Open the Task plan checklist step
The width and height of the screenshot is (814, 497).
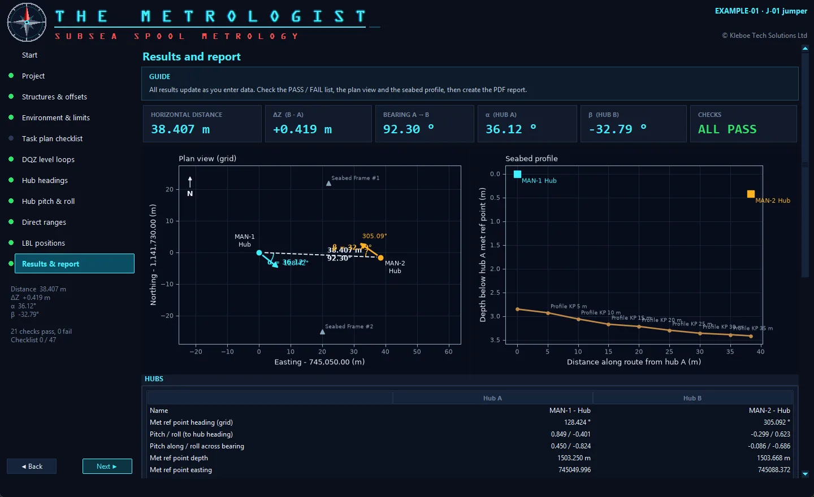[52, 138]
